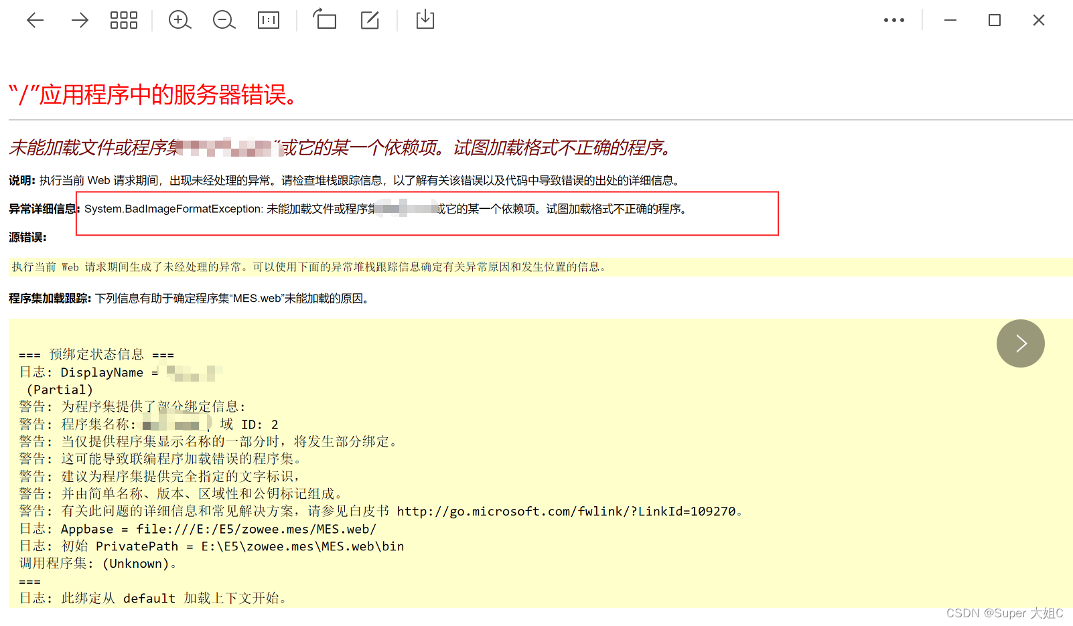
Task: Minimize the viewer window
Action: pos(950,20)
